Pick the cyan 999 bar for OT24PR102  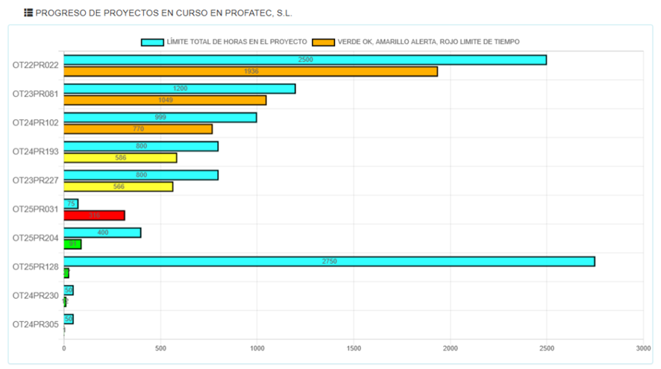tap(160, 118)
